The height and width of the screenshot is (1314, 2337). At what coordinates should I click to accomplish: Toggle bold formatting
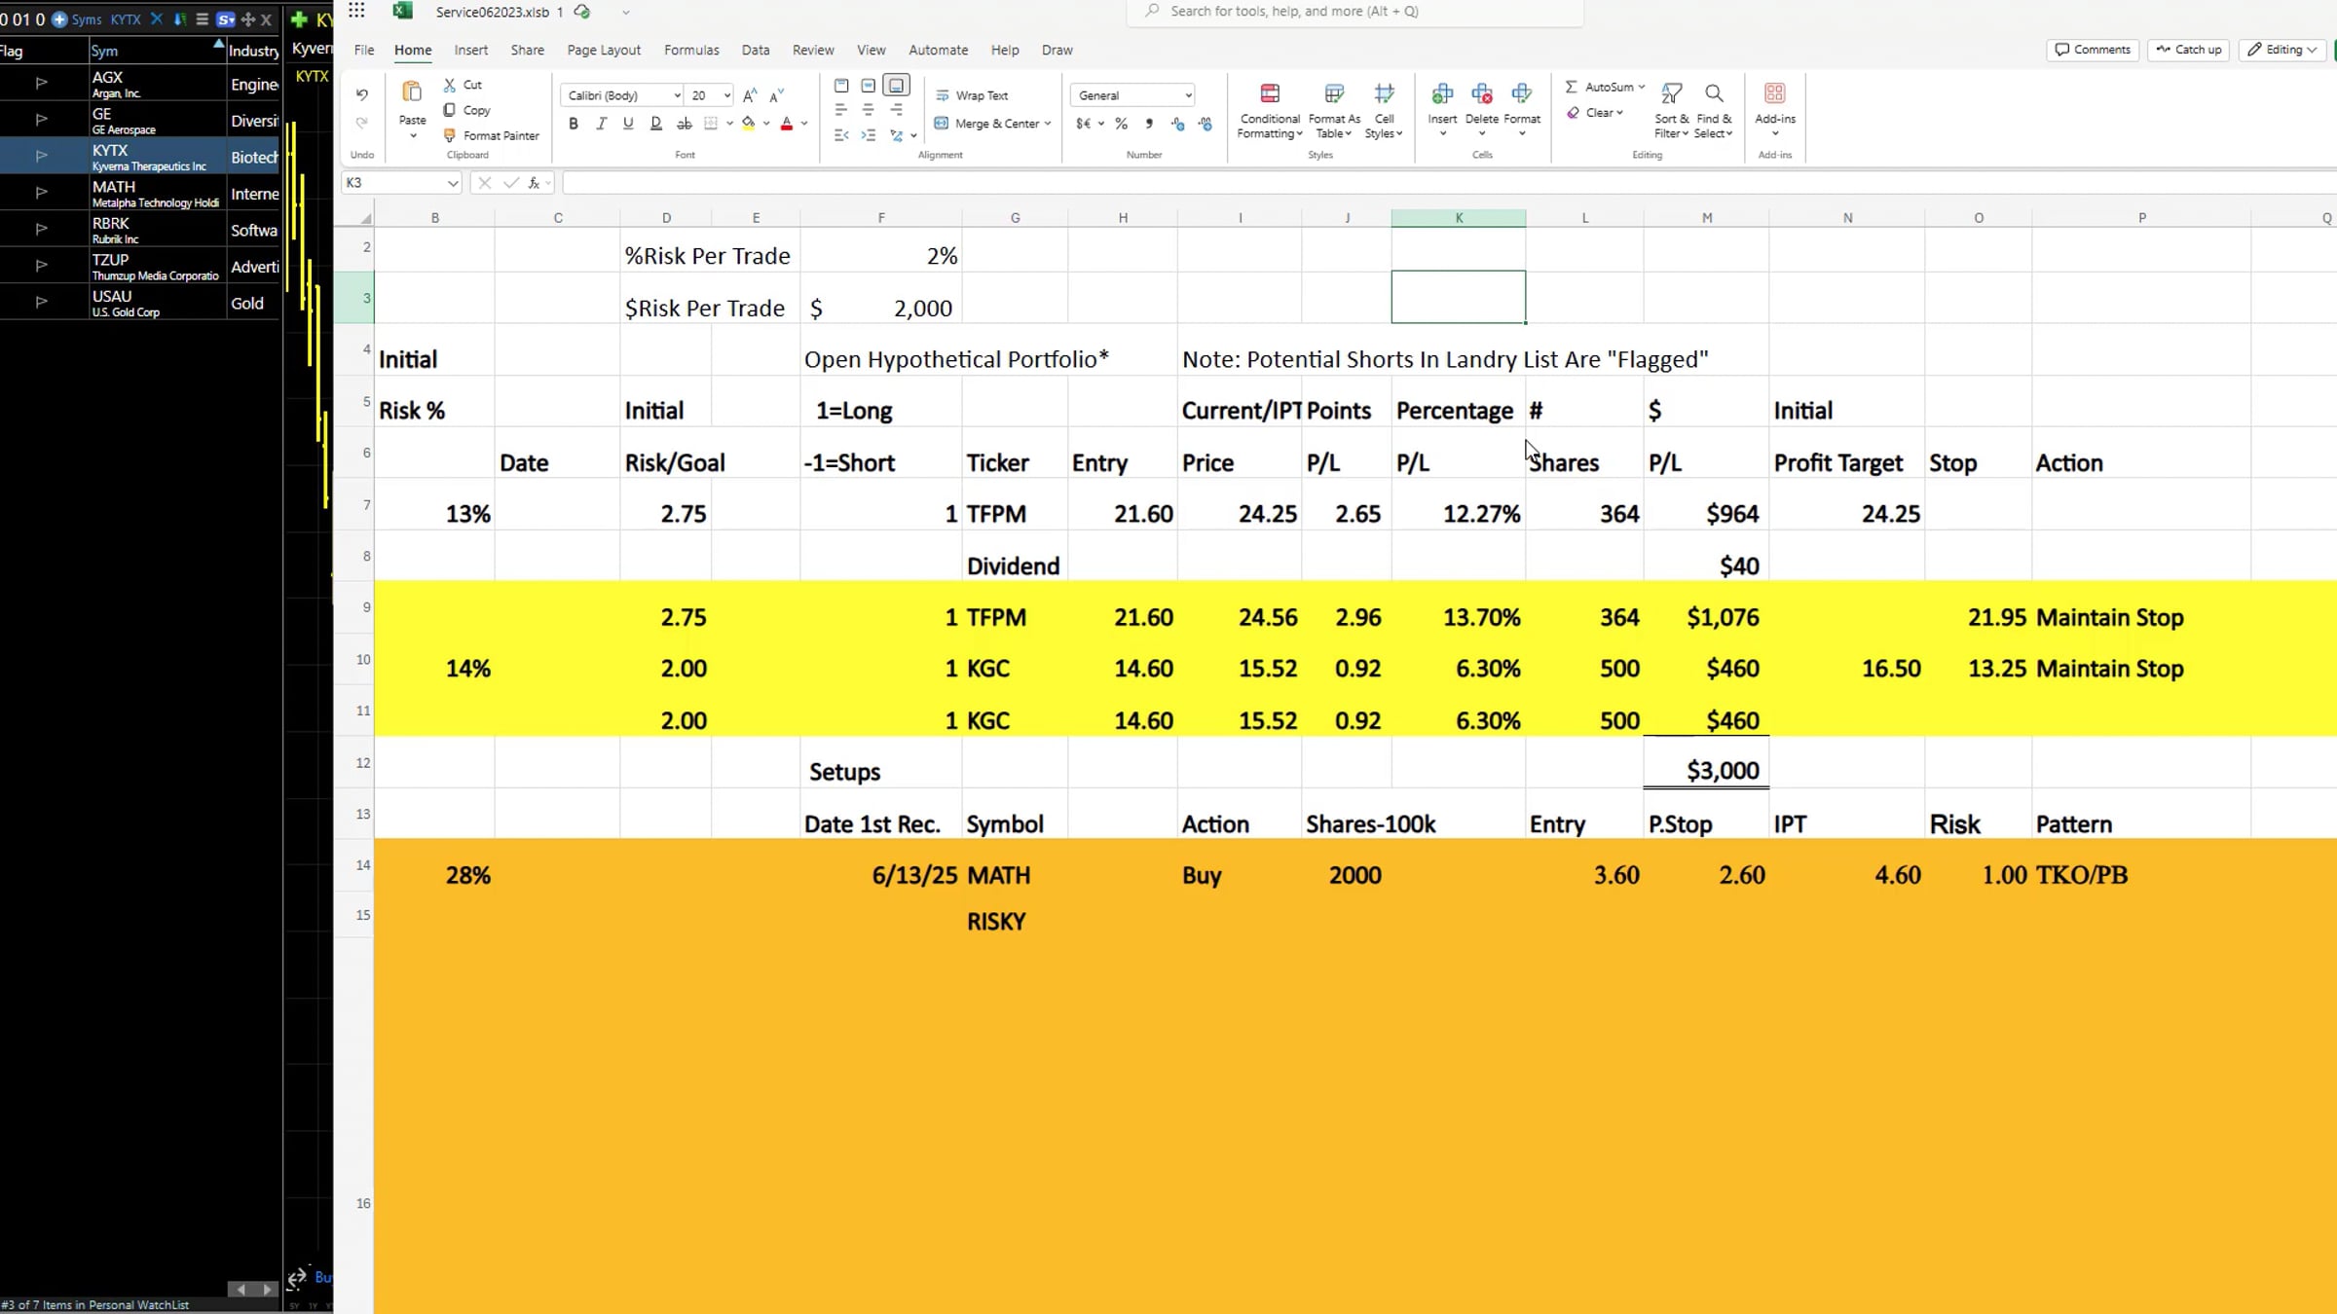pyautogui.click(x=574, y=124)
